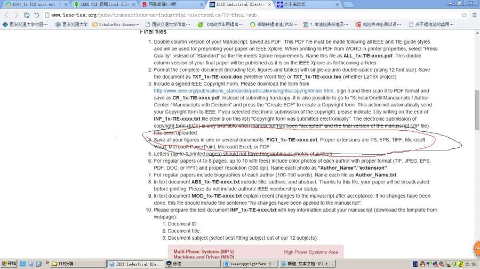Screen dimensions: 480x269
Task: Open the TIE投稿 folder taskbar item
Action: pos(78,264)
